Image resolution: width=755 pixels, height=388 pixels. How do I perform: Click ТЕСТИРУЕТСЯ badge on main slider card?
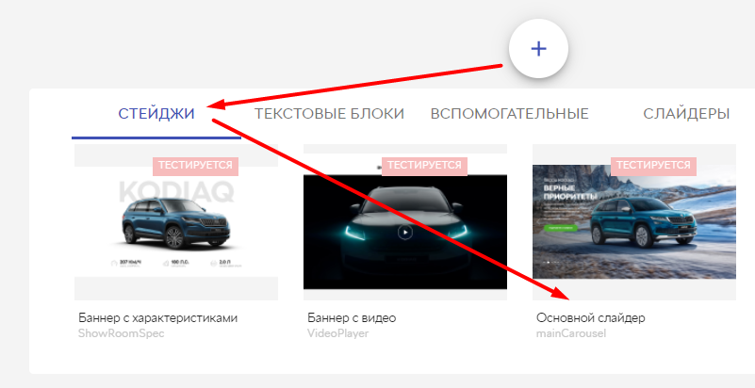[653, 166]
